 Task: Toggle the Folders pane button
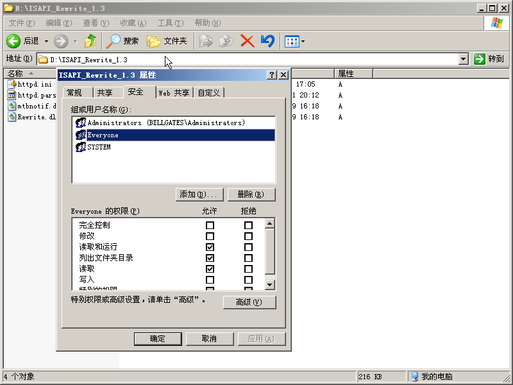click(x=167, y=41)
